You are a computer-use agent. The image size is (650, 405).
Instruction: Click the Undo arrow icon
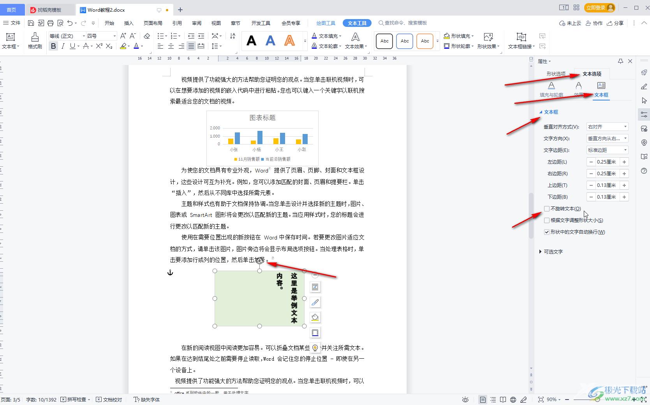70,23
